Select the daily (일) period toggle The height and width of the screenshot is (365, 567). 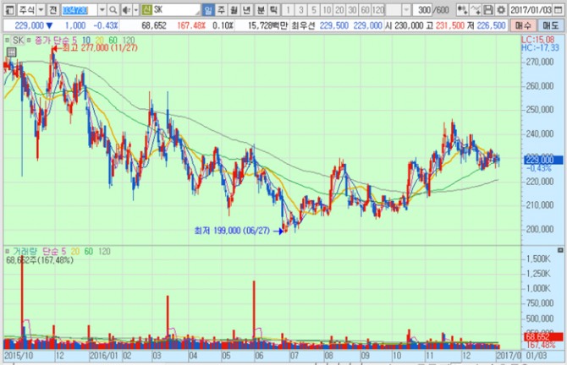[x=209, y=8]
